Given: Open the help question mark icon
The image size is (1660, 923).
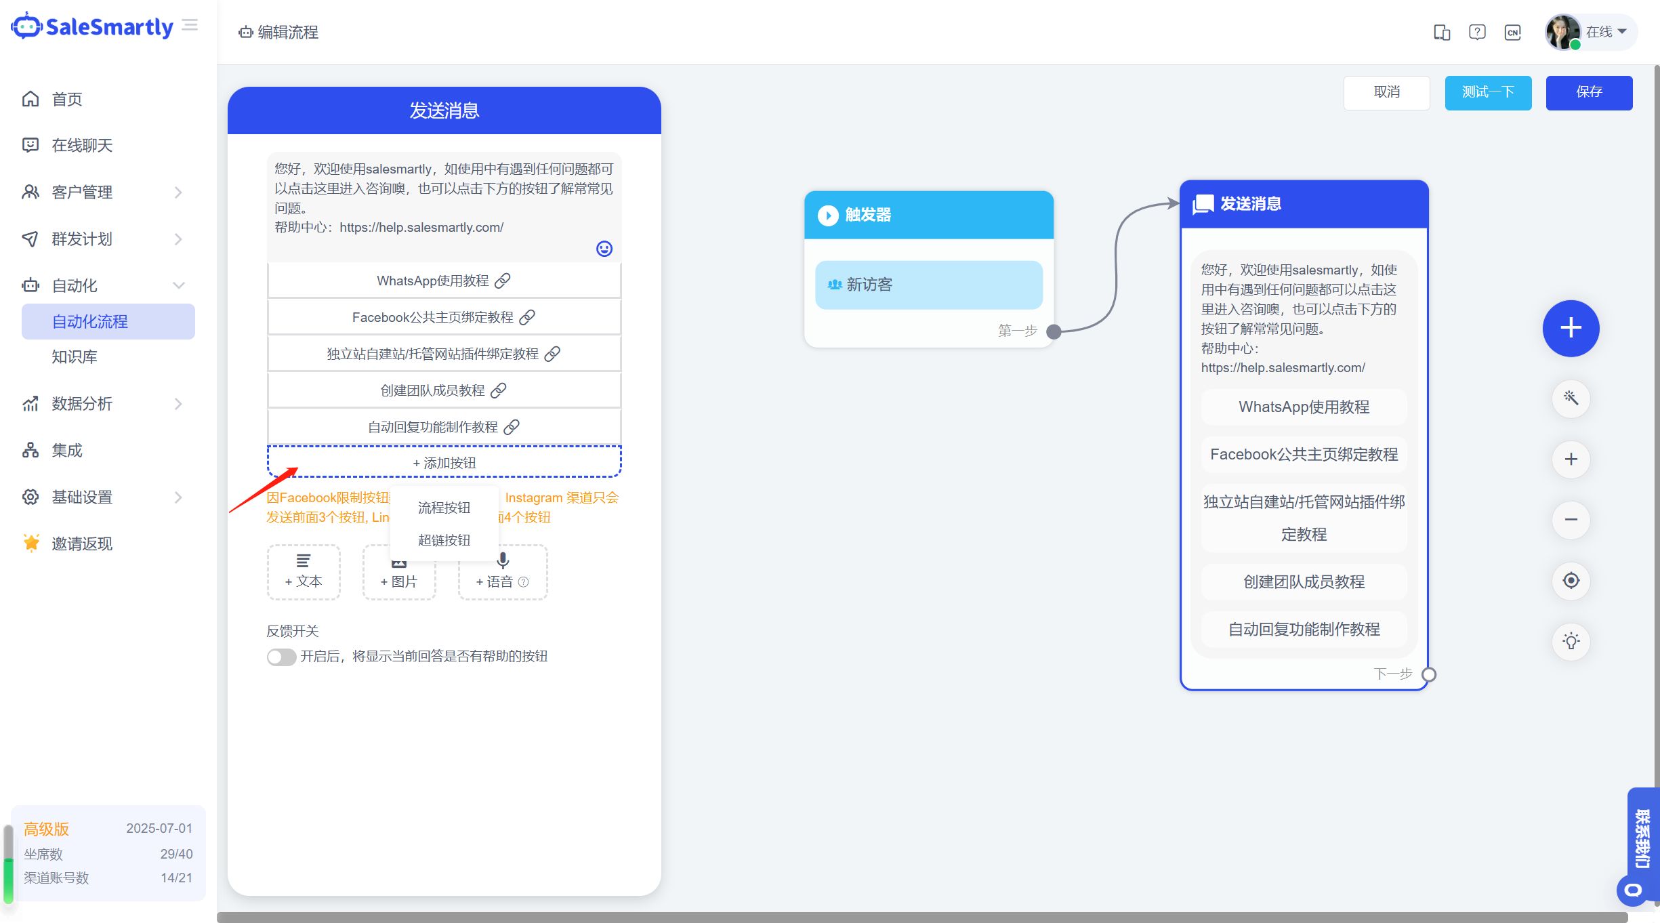Looking at the screenshot, I should pos(1477,32).
